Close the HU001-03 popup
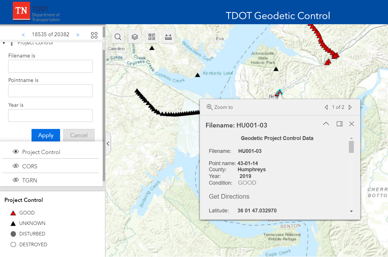 click(x=352, y=124)
